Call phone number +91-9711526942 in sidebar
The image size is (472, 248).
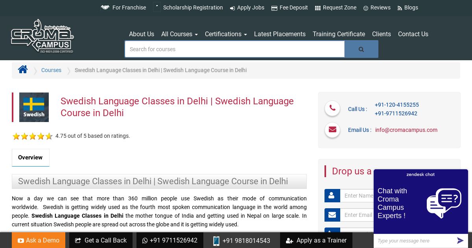pyautogui.click(x=396, y=113)
